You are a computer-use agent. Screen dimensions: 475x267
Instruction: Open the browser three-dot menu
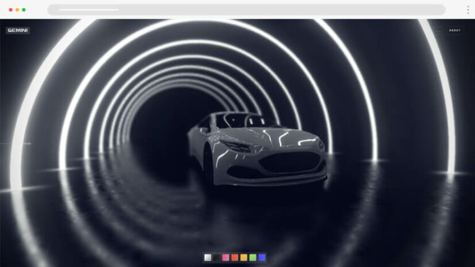point(468,10)
